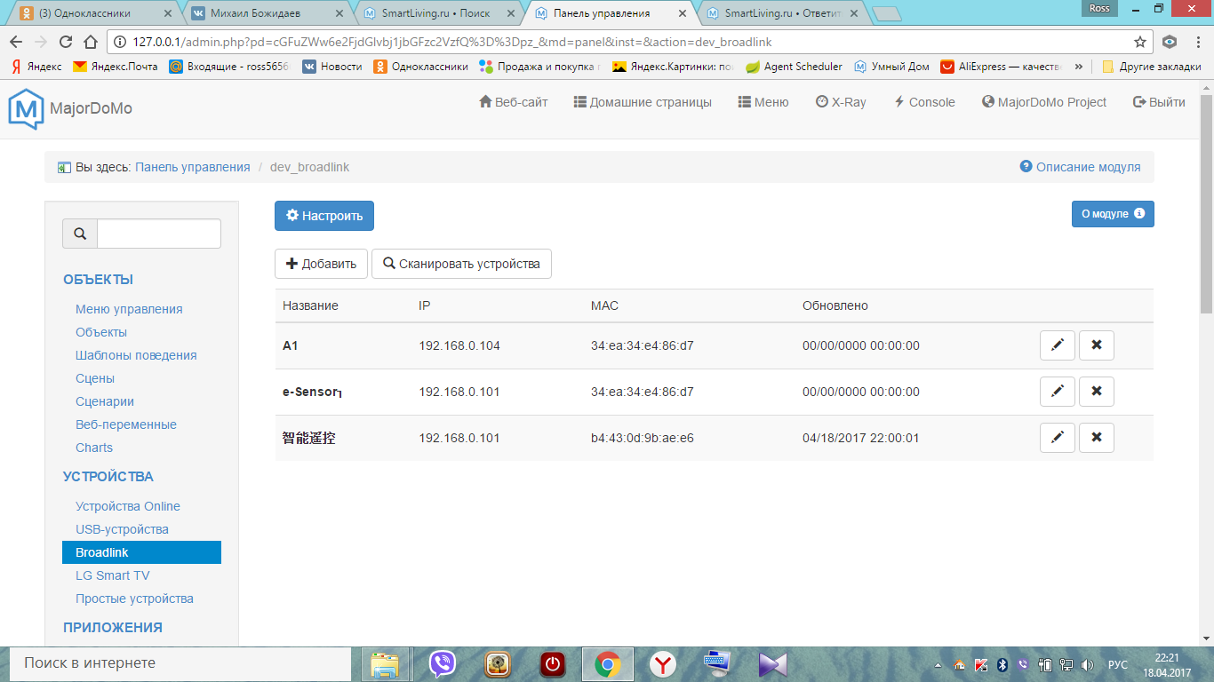Go to Панель управления breadcrumb

(193, 167)
